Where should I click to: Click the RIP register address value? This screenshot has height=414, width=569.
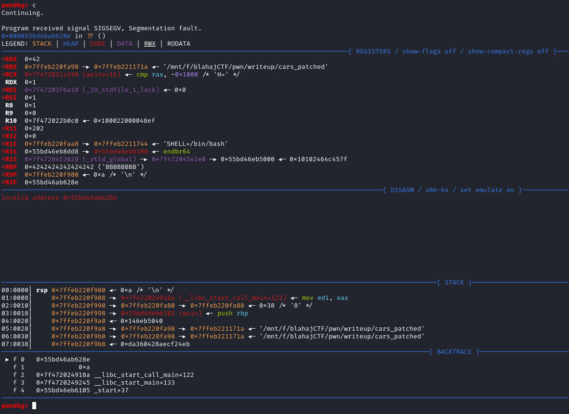click(51, 182)
